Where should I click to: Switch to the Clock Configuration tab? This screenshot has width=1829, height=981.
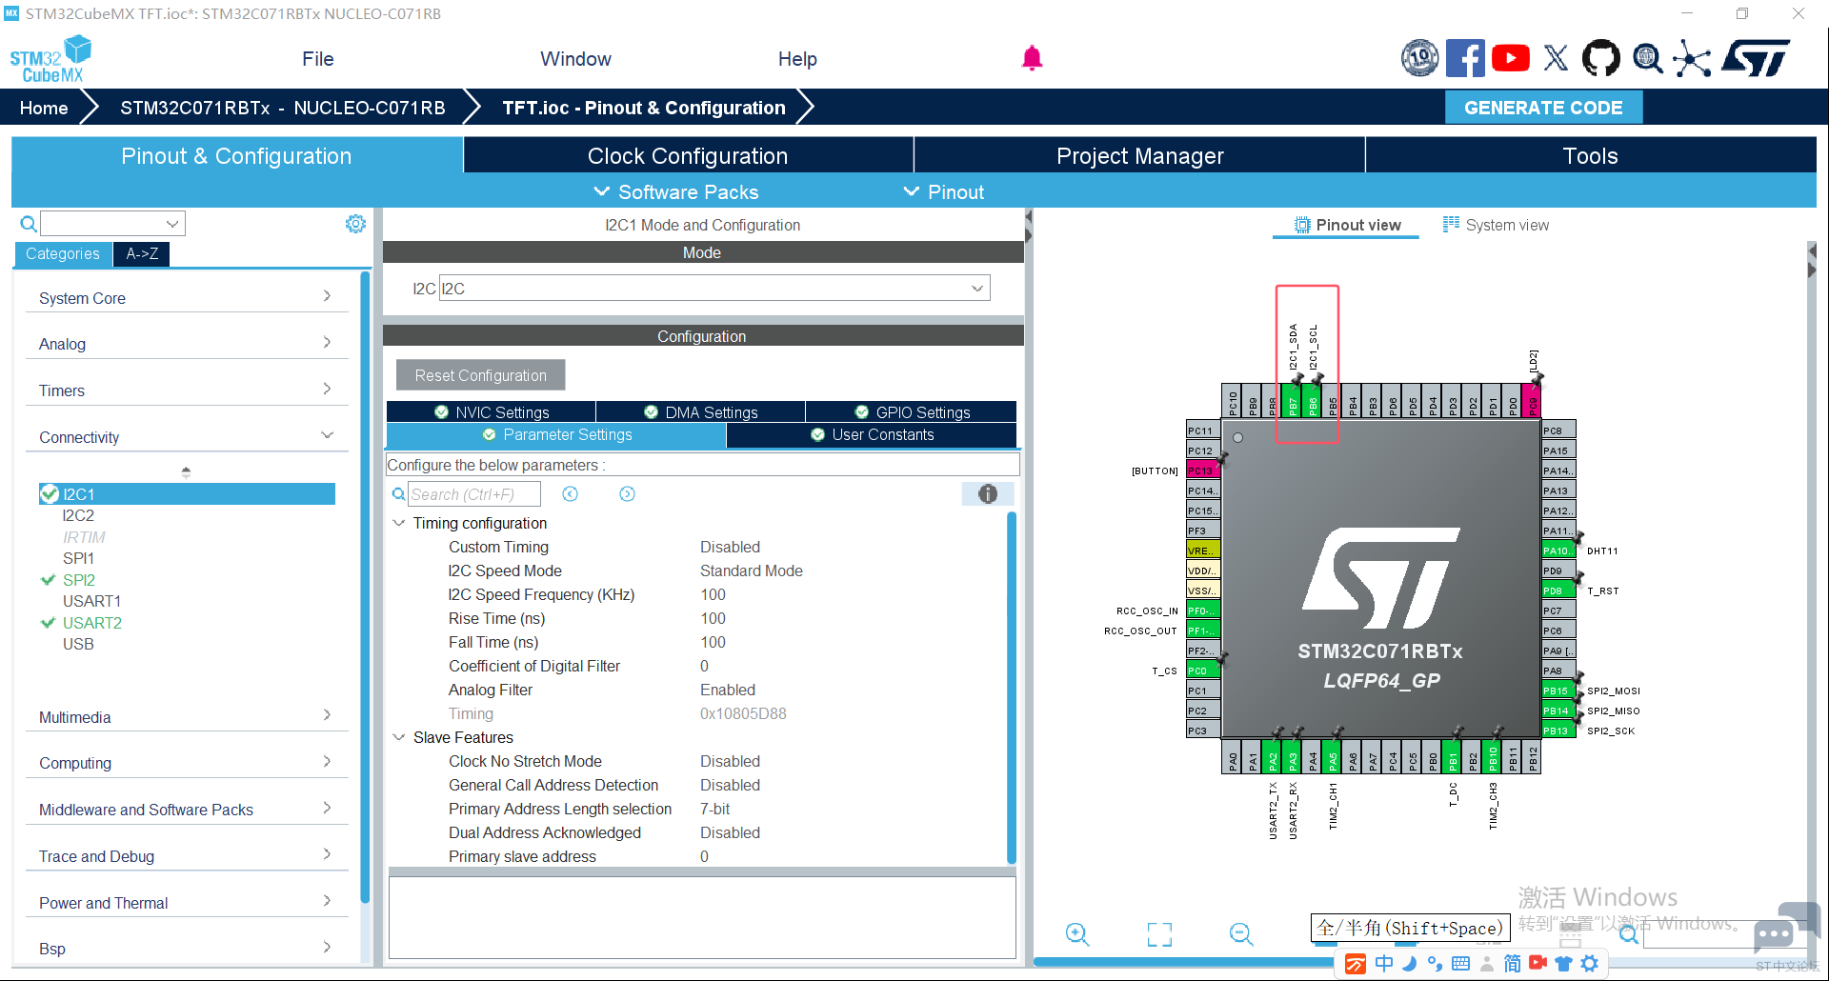(688, 156)
